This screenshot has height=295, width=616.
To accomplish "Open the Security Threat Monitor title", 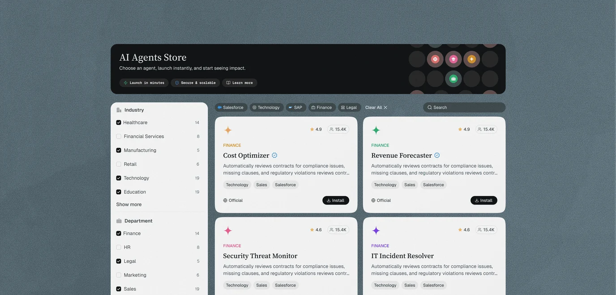I will [x=260, y=256].
